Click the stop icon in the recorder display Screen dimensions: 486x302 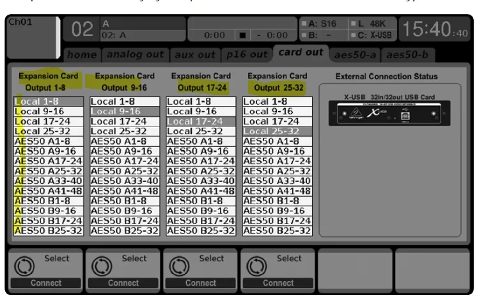(x=243, y=35)
